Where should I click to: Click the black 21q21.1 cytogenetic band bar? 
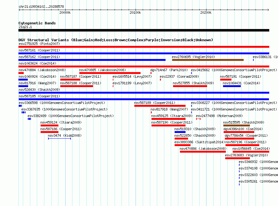click(144, 30)
